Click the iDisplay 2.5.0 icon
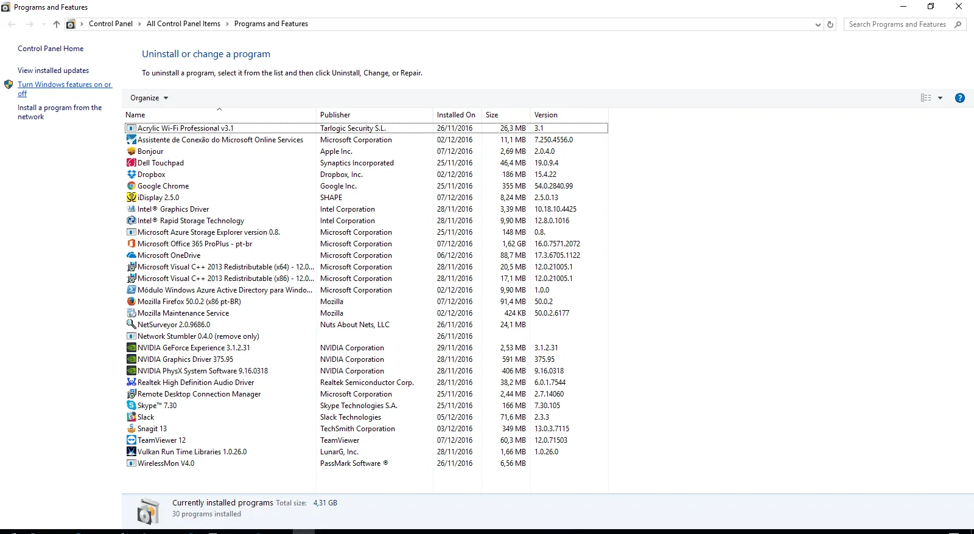 [x=131, y=198]
